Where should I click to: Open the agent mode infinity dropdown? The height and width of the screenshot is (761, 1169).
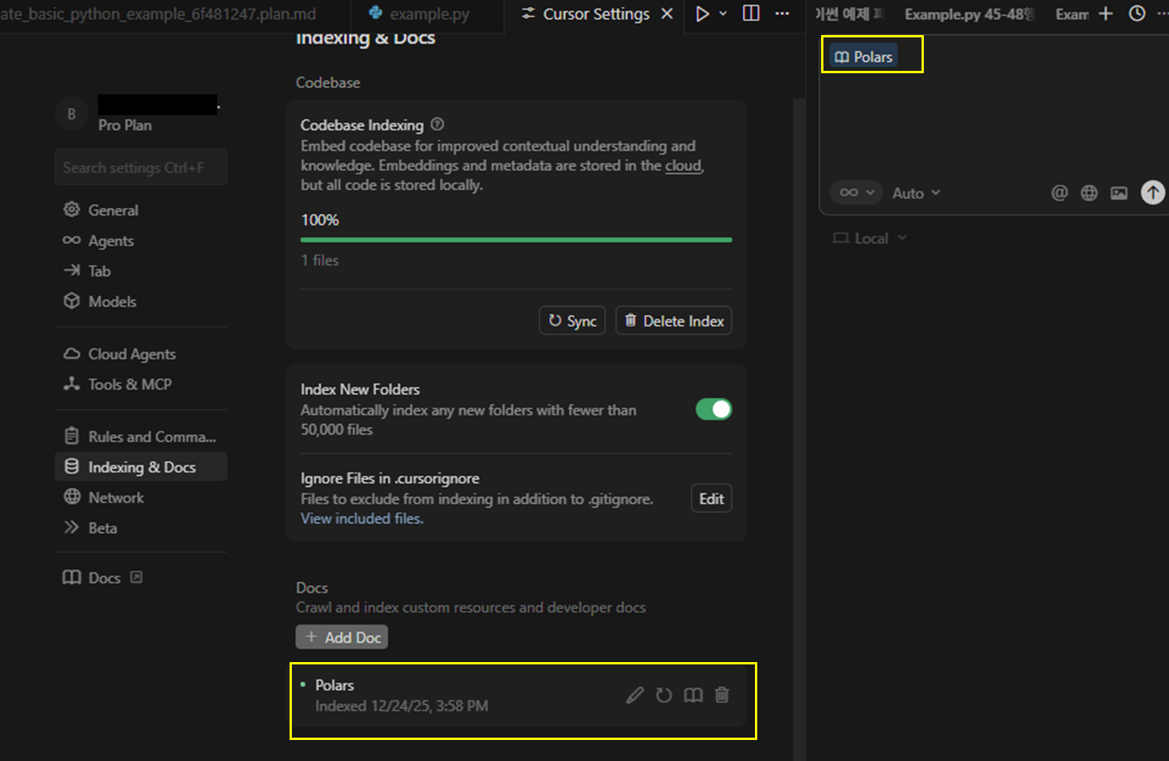pyautogui.click(x=856, y=192)
